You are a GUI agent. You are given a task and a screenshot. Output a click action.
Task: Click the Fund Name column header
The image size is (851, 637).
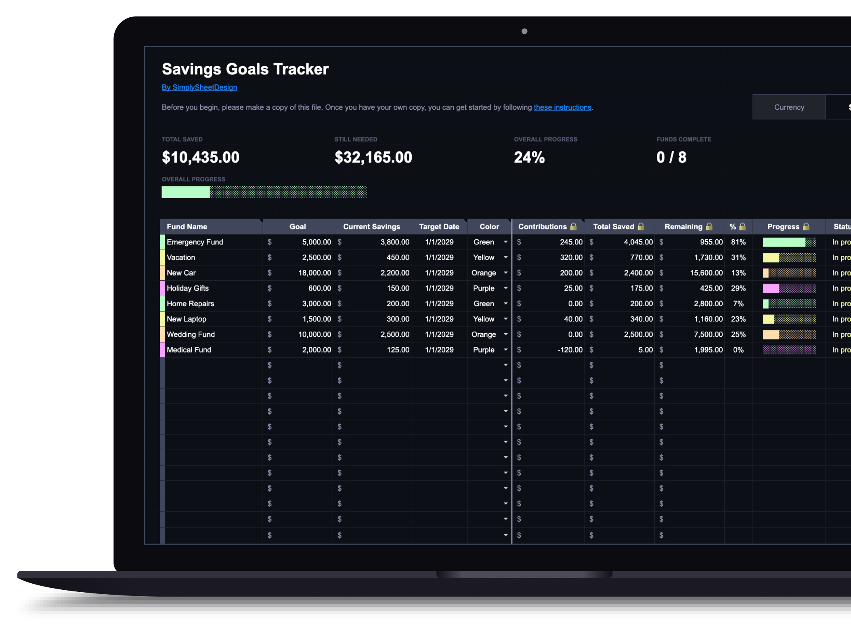[214, 227]
